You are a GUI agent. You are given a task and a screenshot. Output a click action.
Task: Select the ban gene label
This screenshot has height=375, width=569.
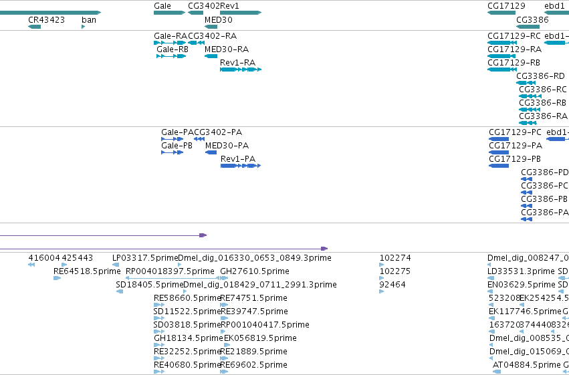(89, 19)
